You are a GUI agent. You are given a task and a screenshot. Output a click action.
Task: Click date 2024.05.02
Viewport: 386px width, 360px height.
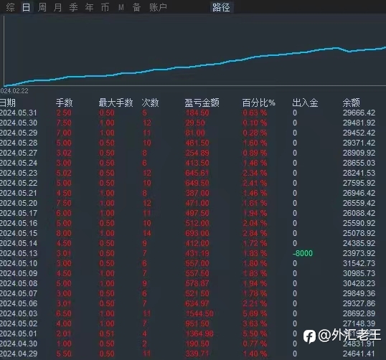[19, 323]
